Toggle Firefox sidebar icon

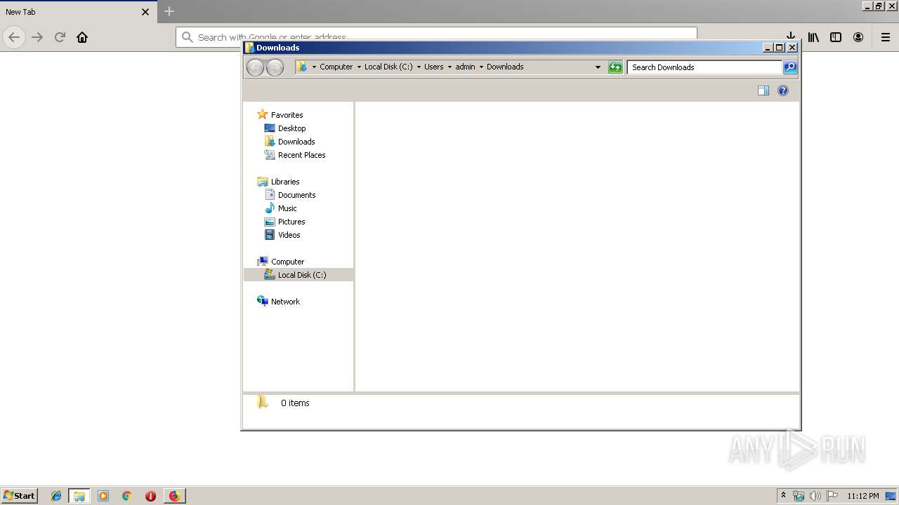pyautogui.click(x=836, y=37)
